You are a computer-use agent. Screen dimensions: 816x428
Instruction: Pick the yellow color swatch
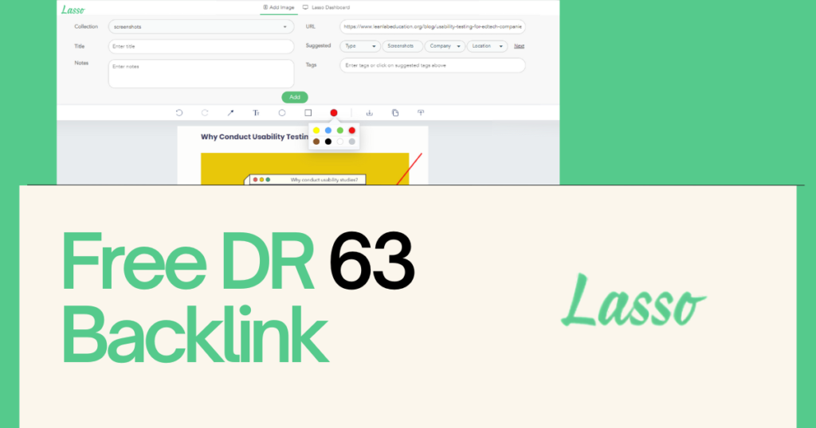[316, 130]
